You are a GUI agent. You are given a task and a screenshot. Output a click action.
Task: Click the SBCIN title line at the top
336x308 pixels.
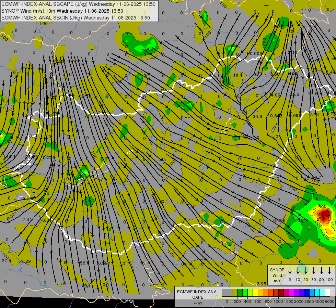coord(76,18)
